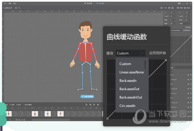194x131 pixels.
Task: Open the dropdown right of the 331 field
Action: coord(184,24)
